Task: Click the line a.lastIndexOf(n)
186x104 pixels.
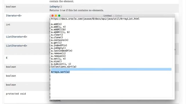Action: (62, 51)
